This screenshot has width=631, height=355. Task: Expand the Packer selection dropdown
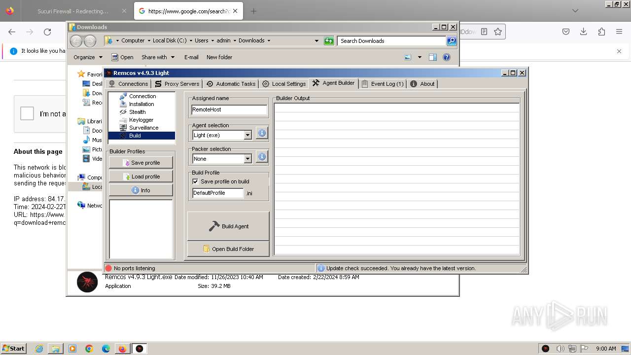point(247,159)
